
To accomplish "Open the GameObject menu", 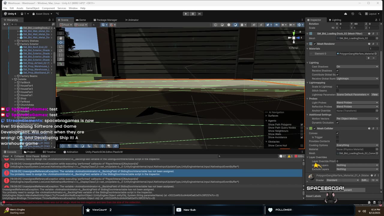I will tap(32, 8).
